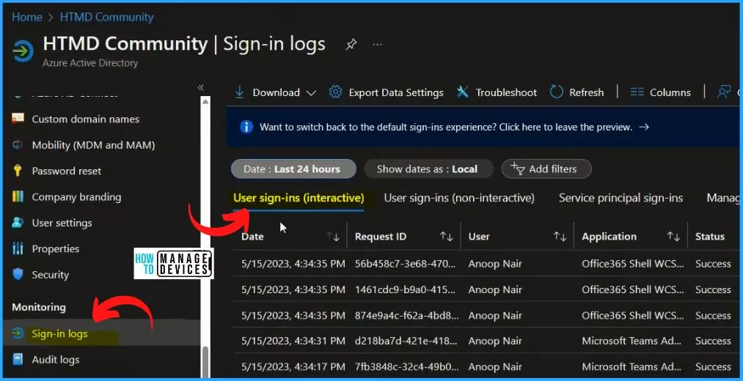The height and width of the screenshot is (381, 743).
Task: Click the Refresh circular arrow icon
Action: tap(556, 92)
